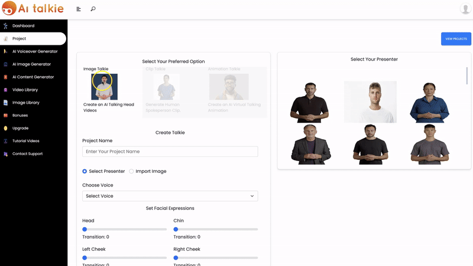Screen dimensions: 473x266
Task: Open the Select Voice dropdown
Action: coord(170,196)
